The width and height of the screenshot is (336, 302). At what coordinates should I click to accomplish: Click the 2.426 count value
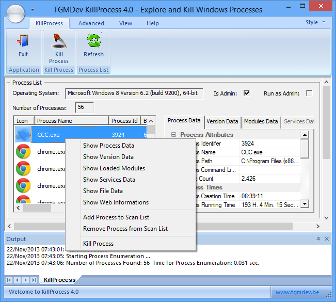pyautogui.click(x=248, y=179)
